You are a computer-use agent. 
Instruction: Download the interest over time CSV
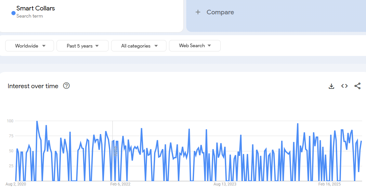pyautogui.click(x=331, y=86)
